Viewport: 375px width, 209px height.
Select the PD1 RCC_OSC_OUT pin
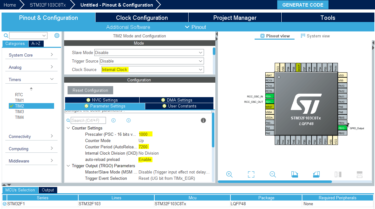pyautogui.click(x=269, y=102)
